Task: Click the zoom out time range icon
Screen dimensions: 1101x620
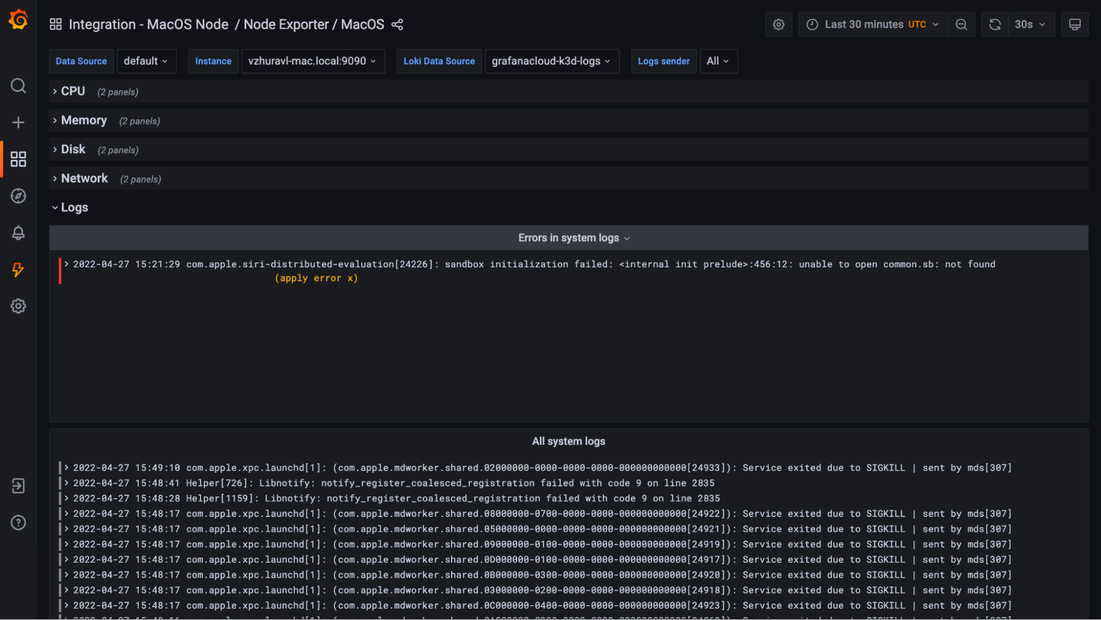Action: (x=961, y=25)
